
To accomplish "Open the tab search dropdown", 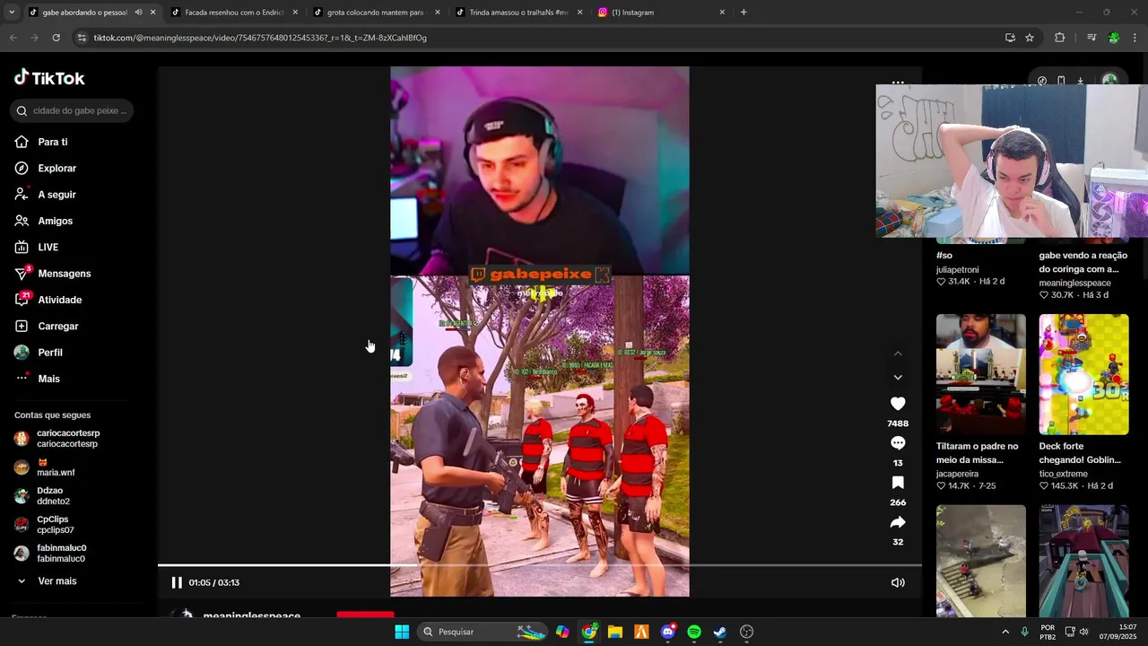I will [x=11, y=13].
